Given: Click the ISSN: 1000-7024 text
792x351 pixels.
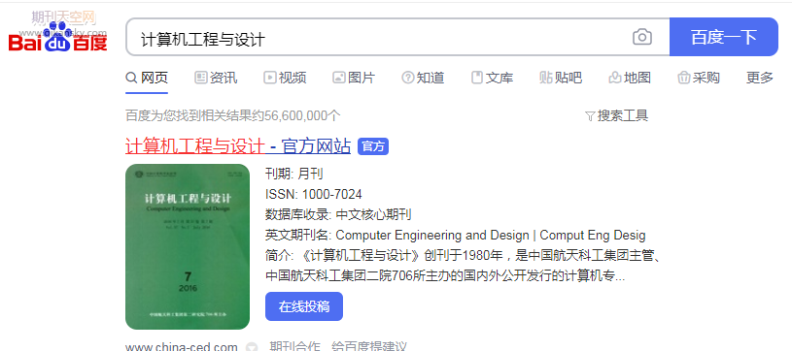Looking at the screenshot, I should pyautogui.click(x=314, y=194).
